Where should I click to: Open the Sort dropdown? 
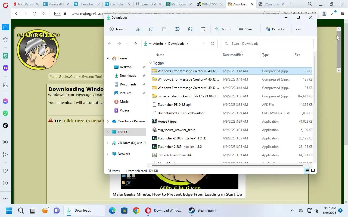(223, 29)
